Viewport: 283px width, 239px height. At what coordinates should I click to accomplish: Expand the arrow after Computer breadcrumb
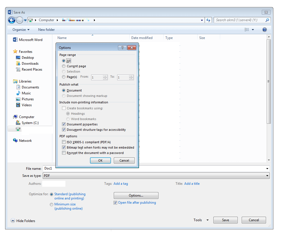(x=57, y=20)
